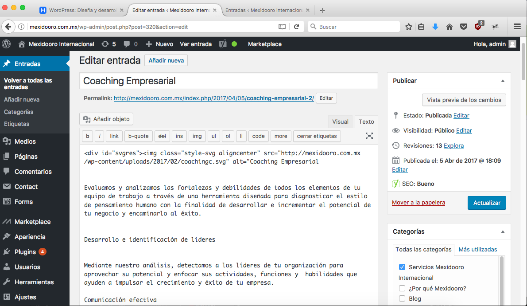Edit the Estado publication status
The width and height of the screenshot is (527, 306).
[461, 115]
